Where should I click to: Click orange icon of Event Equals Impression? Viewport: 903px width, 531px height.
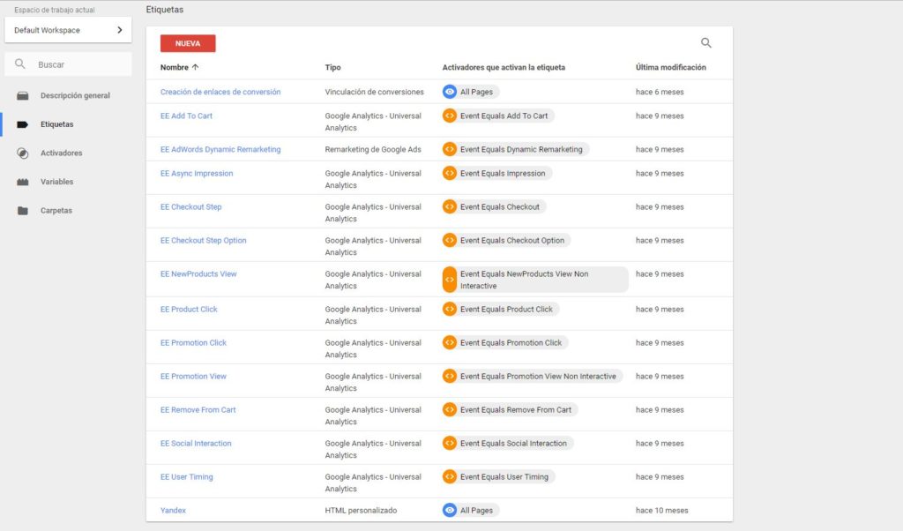coord(450,174)
